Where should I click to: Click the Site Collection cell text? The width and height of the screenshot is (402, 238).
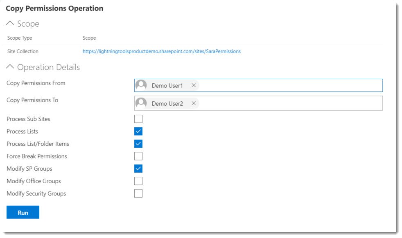(x=23, y=51)
